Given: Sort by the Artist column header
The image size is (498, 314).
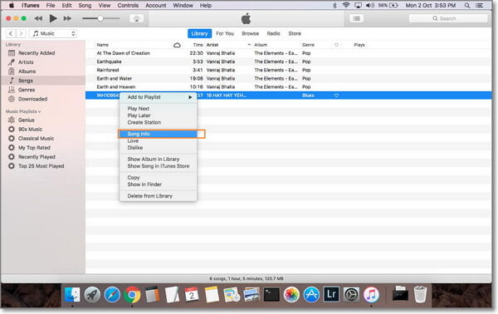Looking at the screenshot, I should click(x=212, y=45).
